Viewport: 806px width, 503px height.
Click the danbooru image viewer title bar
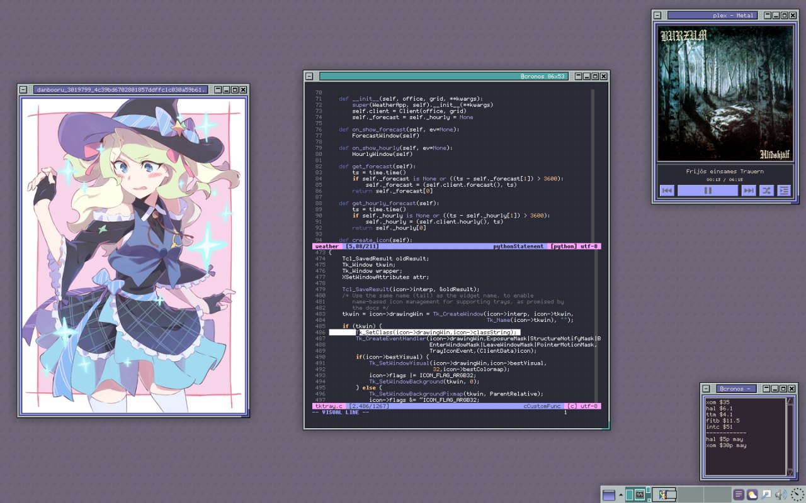[121, 90]
